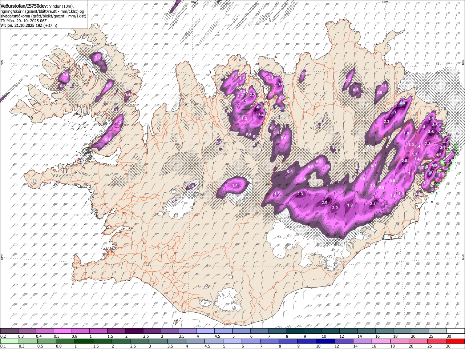
Task: Select the 3.5 lavender swatch in upper legend row
Action: [187, 331]
